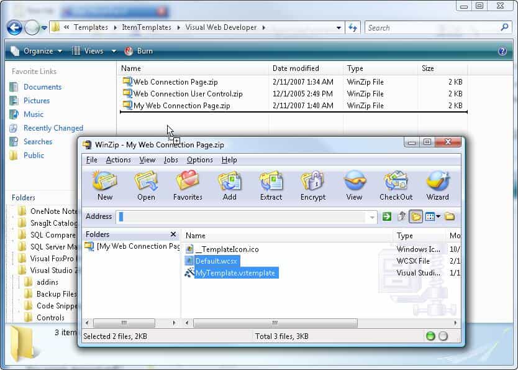Select the Controls folder in Explorer tree
The width and height of the screenshot is (518, 370).
(x=50, y=318)
